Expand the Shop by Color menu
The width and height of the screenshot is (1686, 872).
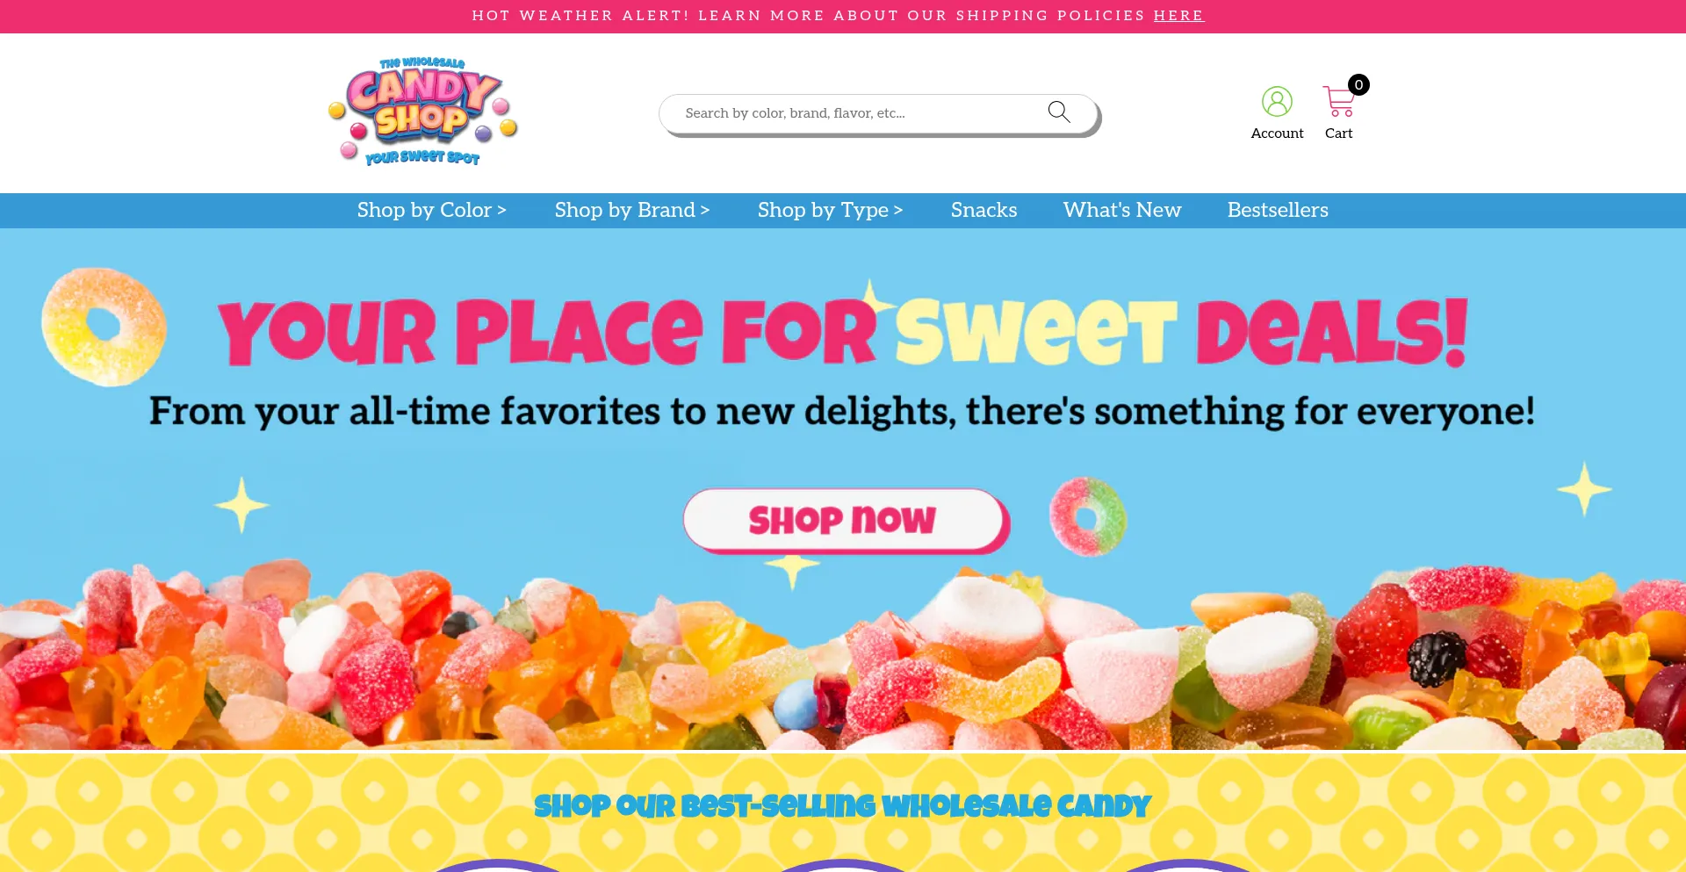[x=431, y=210]
